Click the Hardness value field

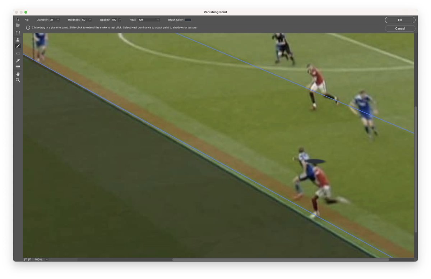tap(84, 20)
